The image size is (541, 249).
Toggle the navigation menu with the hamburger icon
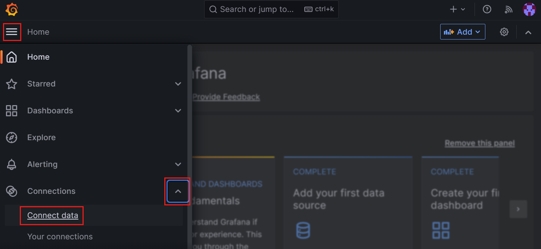click(12, 32)
